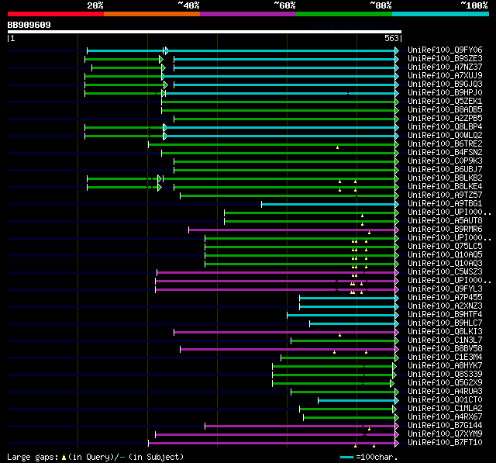The height and width of the screenshot is (463, 496).
Task: Select the UniRef100_A7NZ37 label
Action: pos(445,67)
